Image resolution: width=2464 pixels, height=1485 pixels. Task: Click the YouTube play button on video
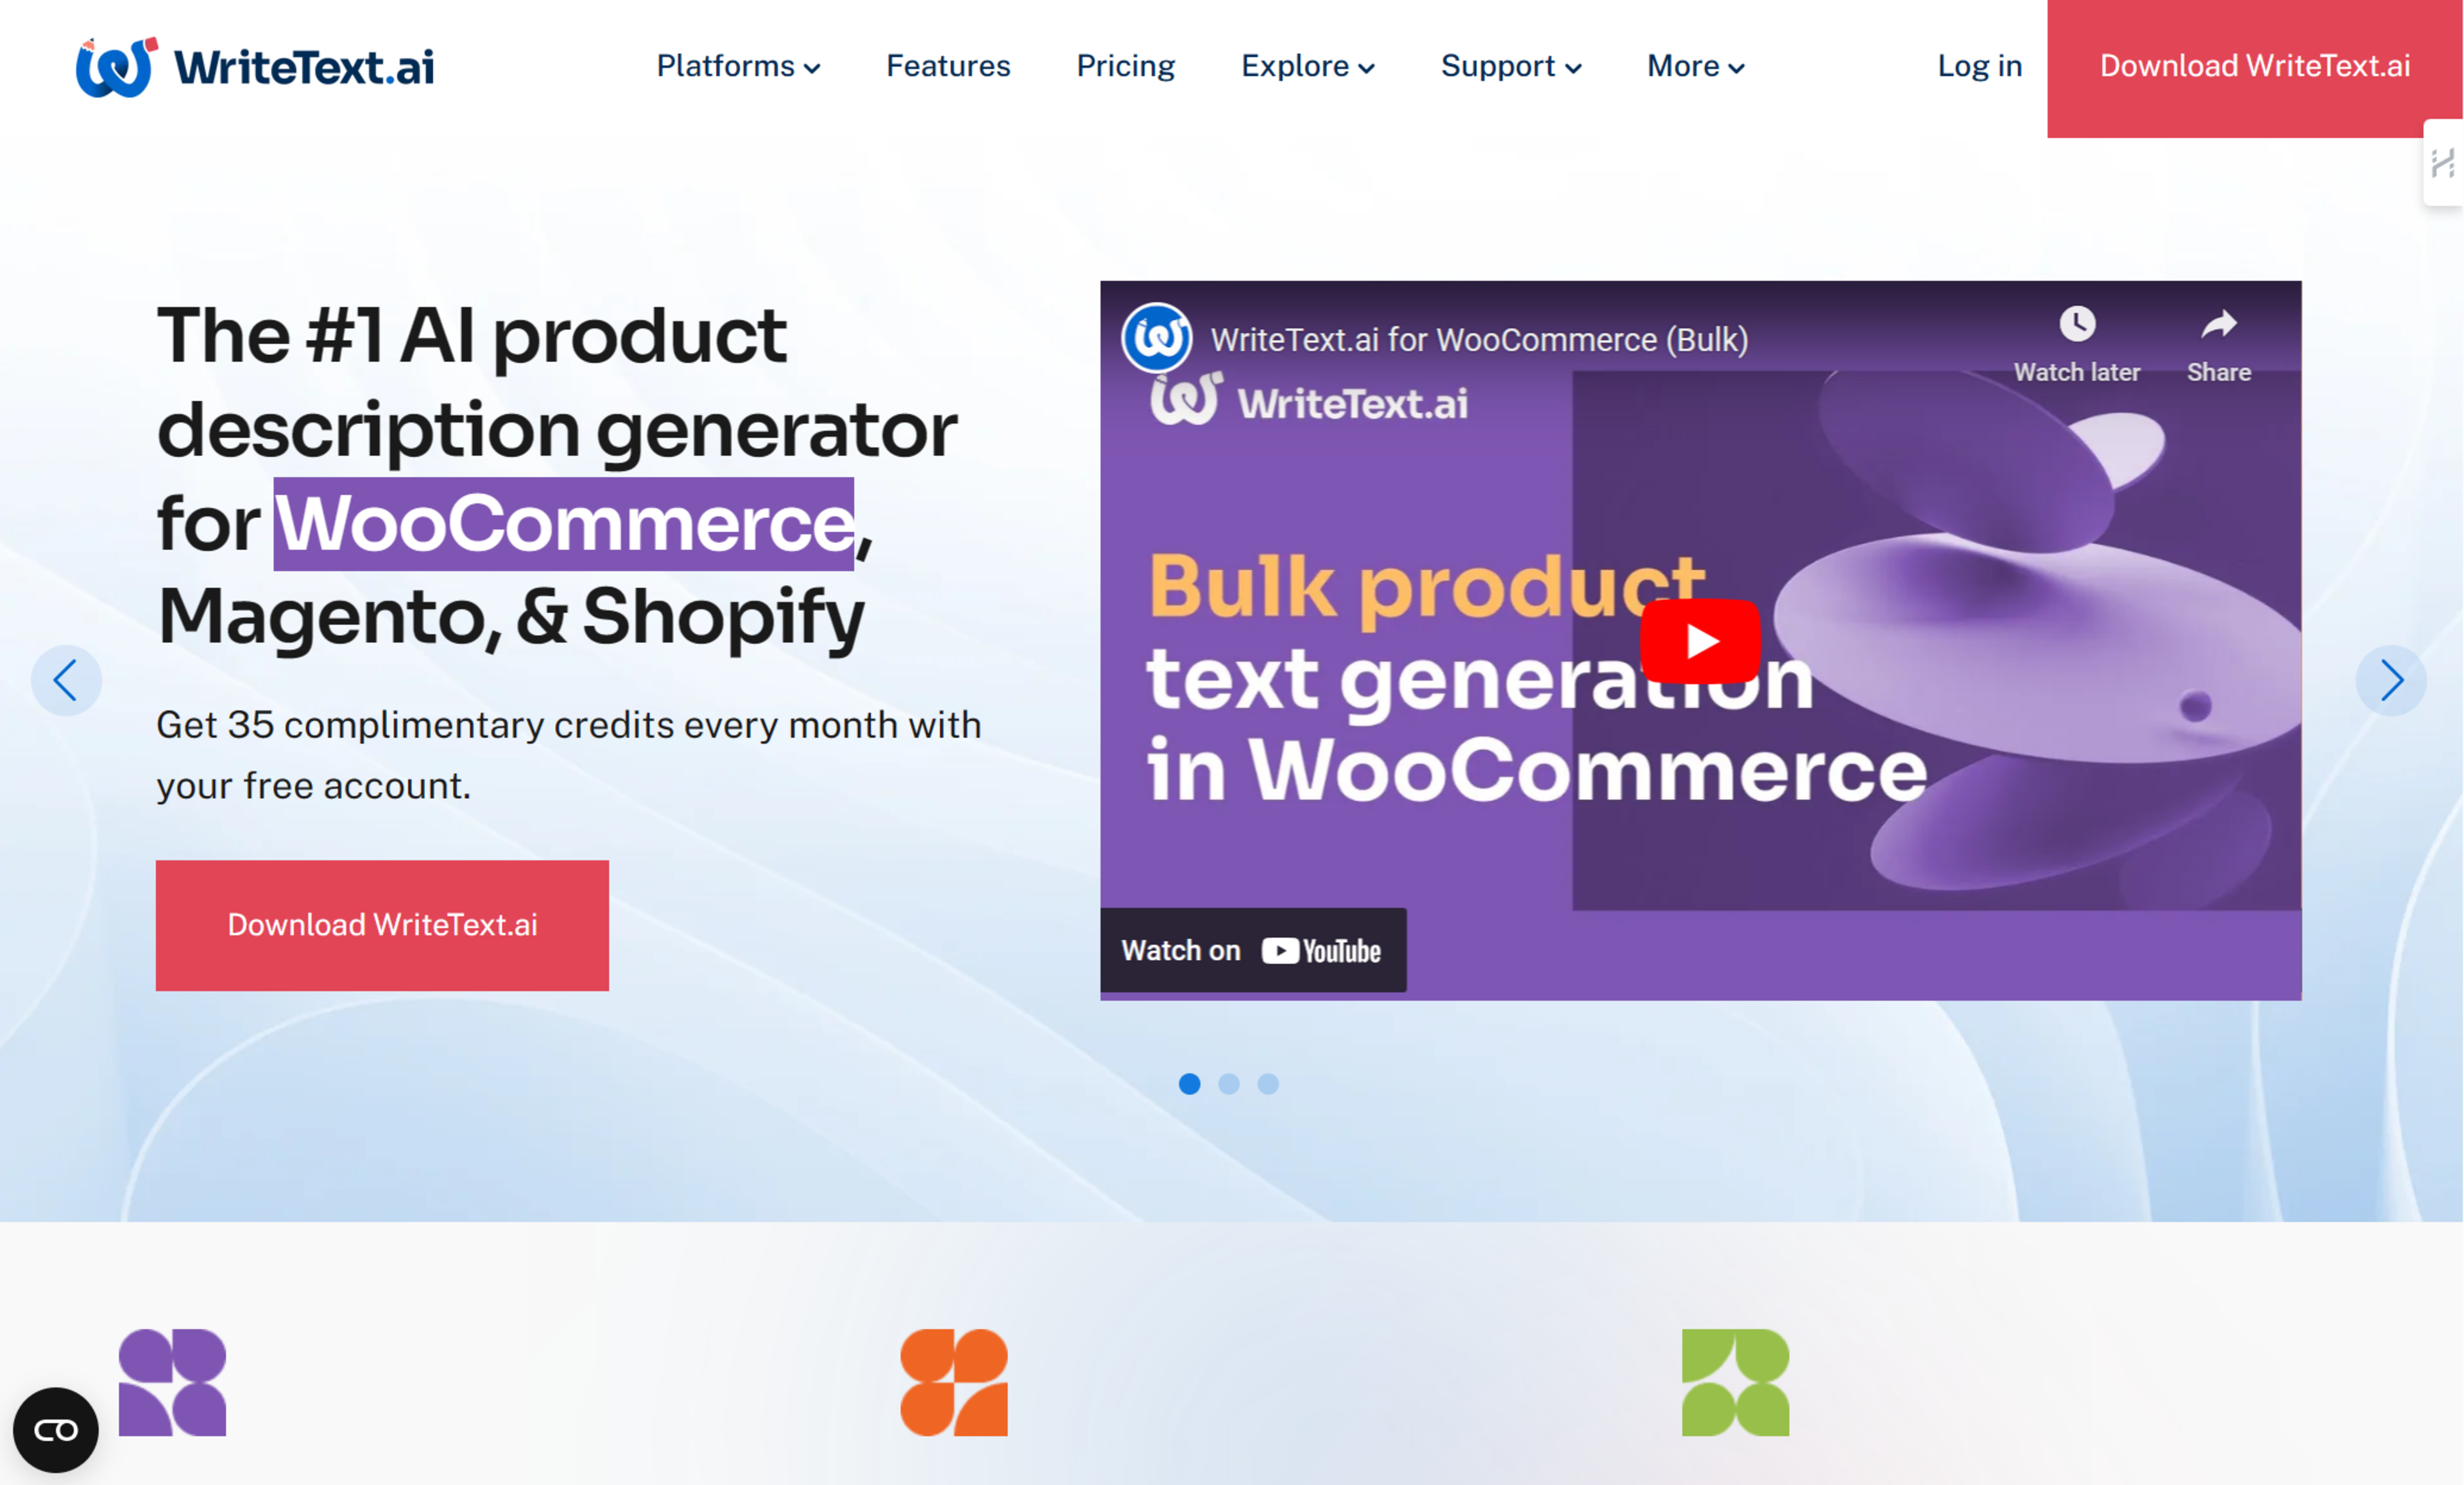pyautogui.click(x=1698, y=637)
